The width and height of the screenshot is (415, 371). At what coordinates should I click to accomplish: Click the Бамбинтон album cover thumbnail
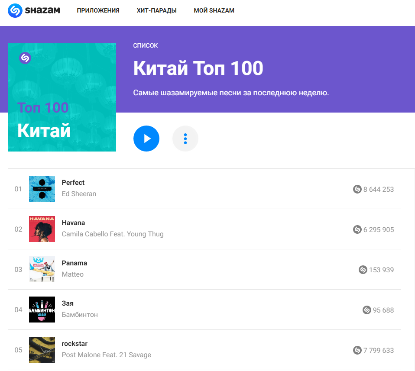[x=42, y=310]
